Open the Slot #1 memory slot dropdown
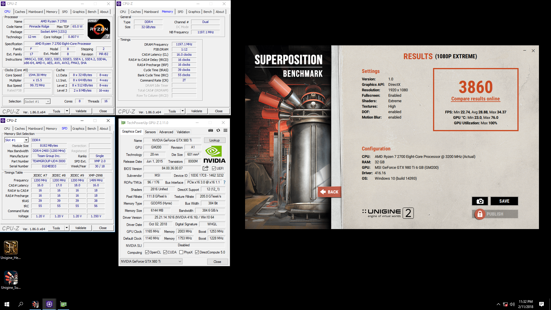The height and width of the screenshot is (310, 551). tap(17, 140)
